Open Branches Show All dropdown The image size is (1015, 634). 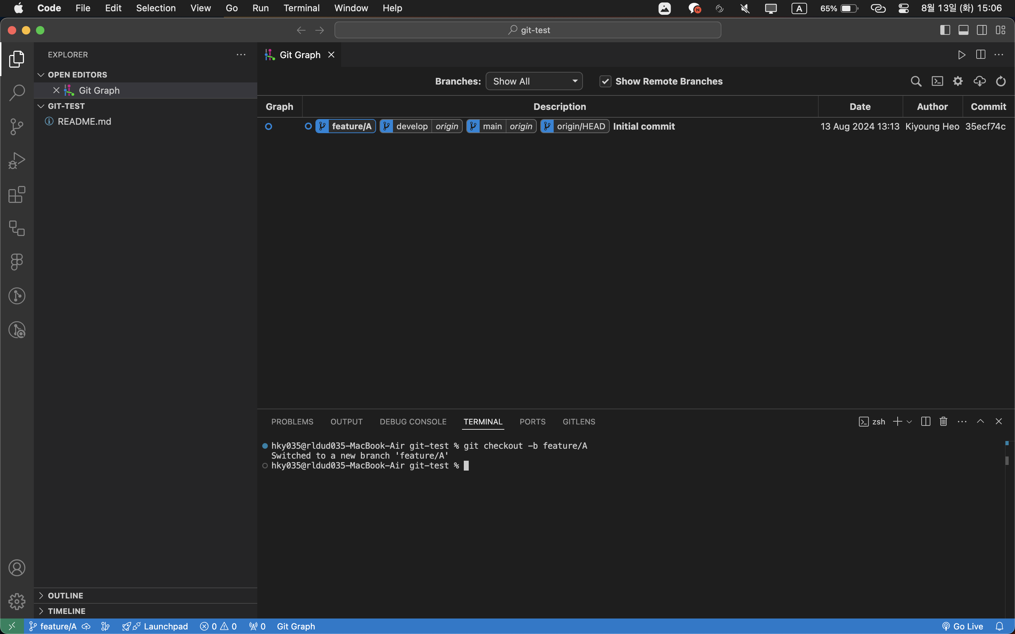534,81
